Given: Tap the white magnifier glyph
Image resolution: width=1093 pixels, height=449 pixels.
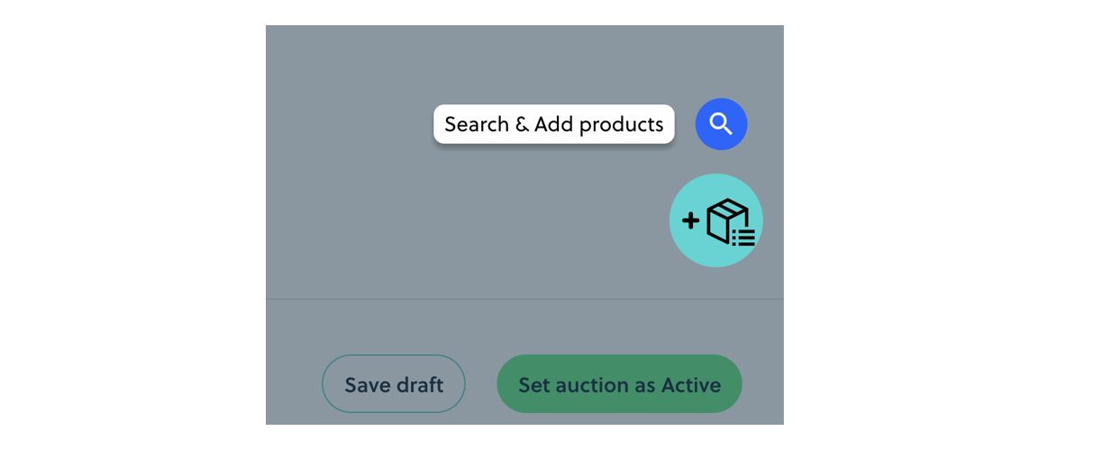Looking at the screenshot, I should coord(721,124).
